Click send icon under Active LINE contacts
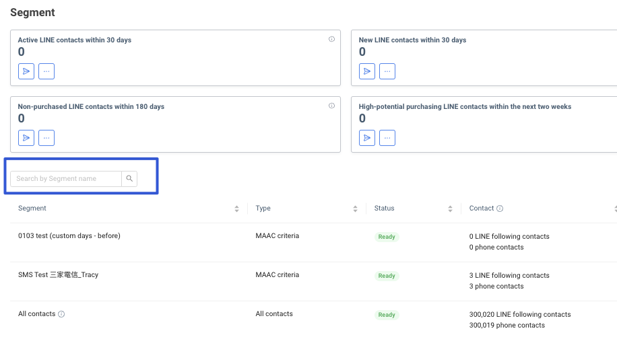 point(26,71)
